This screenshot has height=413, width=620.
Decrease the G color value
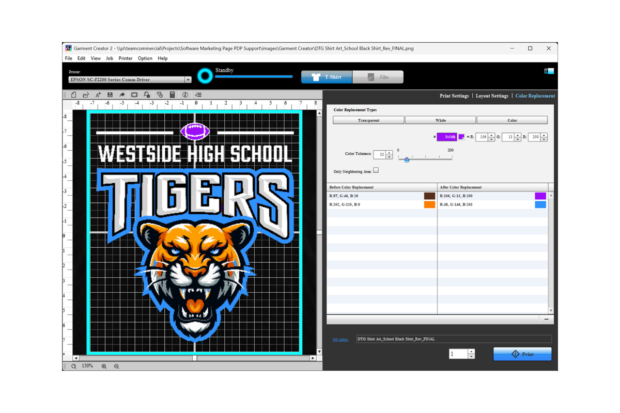[x=517, y=139]
